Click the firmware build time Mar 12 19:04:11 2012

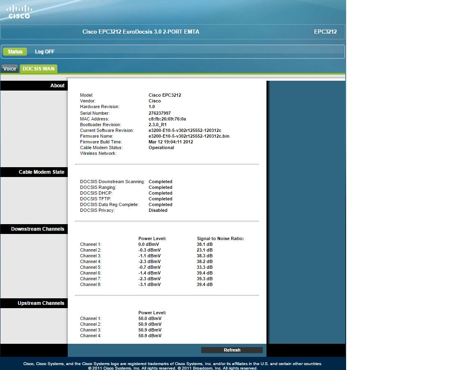[171, 142]
